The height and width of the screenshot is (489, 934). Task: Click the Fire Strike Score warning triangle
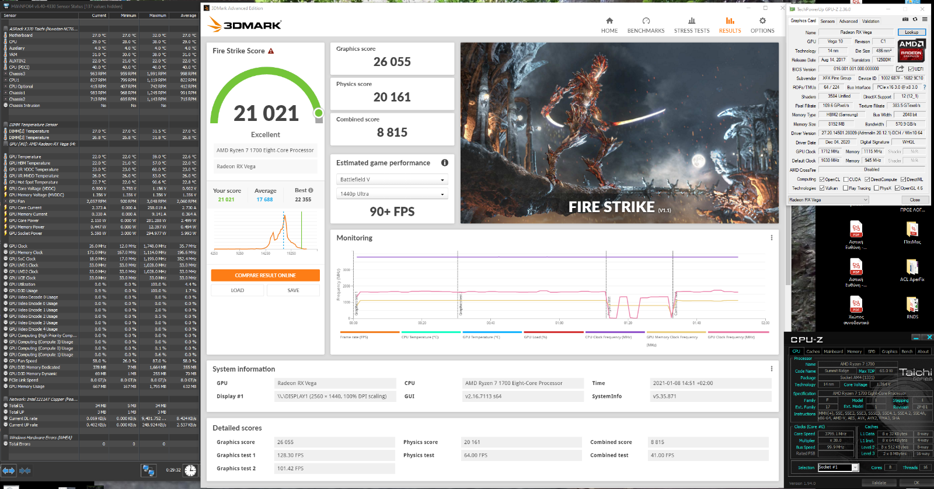[271, 51]
